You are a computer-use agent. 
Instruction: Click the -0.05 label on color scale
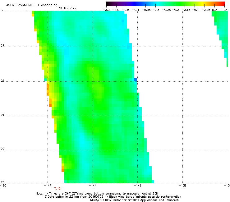tap(206, 10)
